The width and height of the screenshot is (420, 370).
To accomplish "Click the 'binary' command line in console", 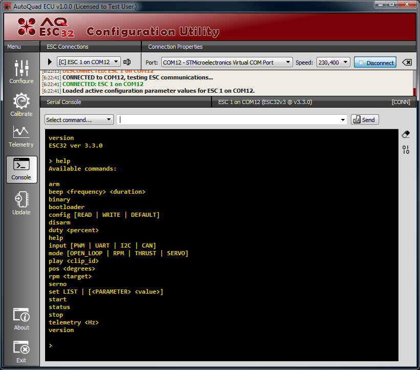I will click(x=59, y=199).
